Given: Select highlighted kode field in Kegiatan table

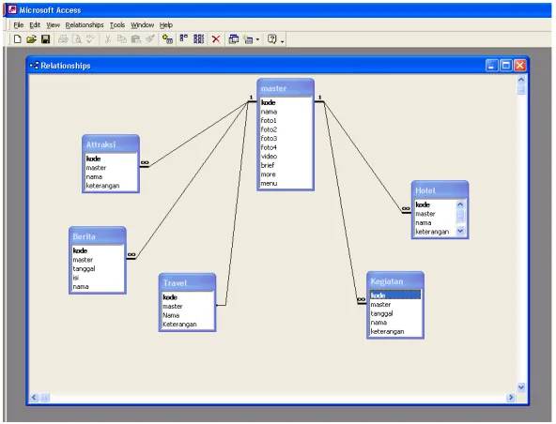Looking at the screenshot, I should [395, 295].
